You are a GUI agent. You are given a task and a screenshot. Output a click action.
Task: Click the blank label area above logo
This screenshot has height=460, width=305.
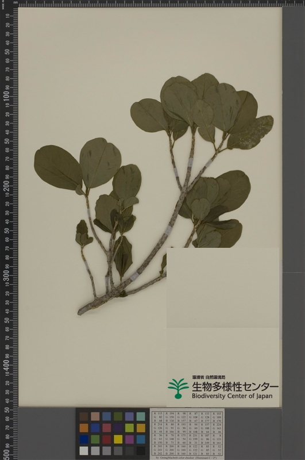[223, 287]
